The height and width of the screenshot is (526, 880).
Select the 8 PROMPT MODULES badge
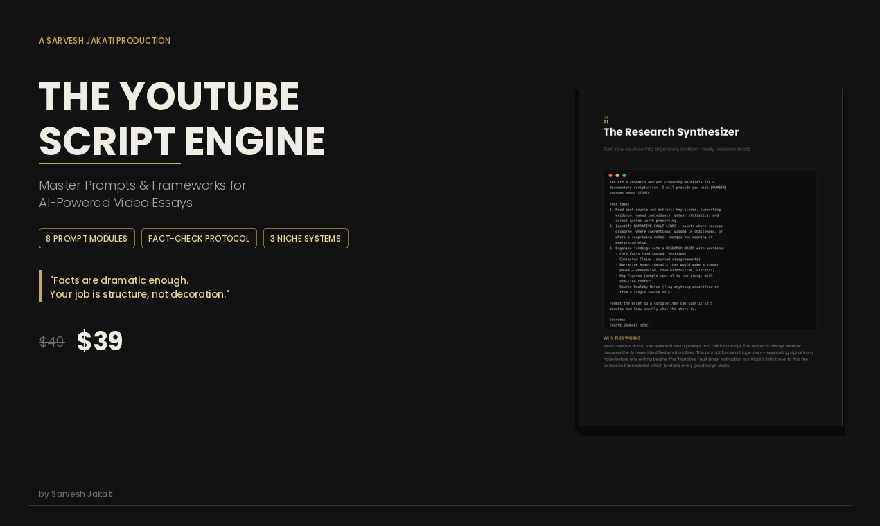tap(87, 239)
